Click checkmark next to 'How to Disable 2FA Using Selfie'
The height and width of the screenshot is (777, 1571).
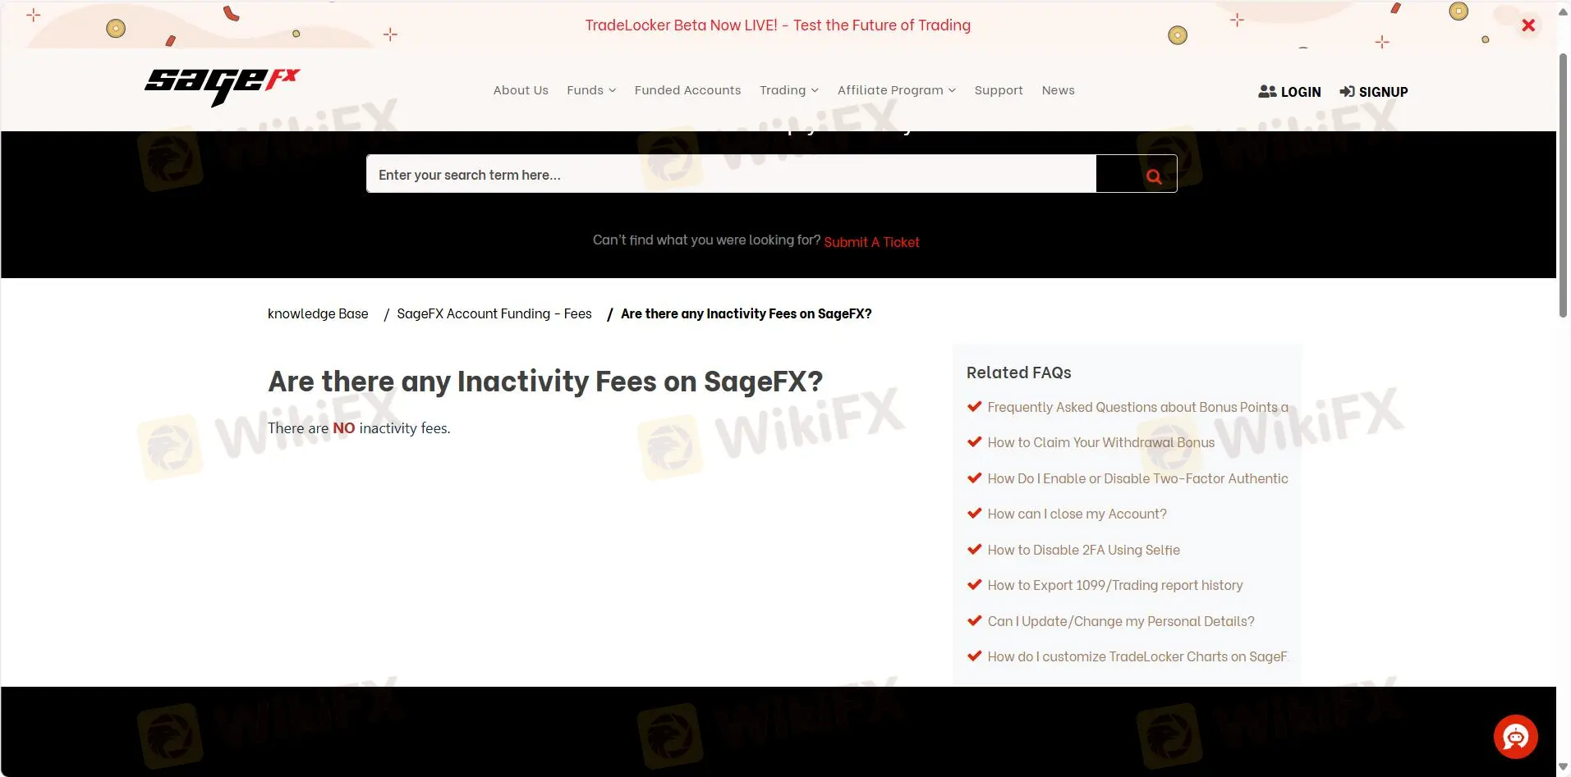974,549
